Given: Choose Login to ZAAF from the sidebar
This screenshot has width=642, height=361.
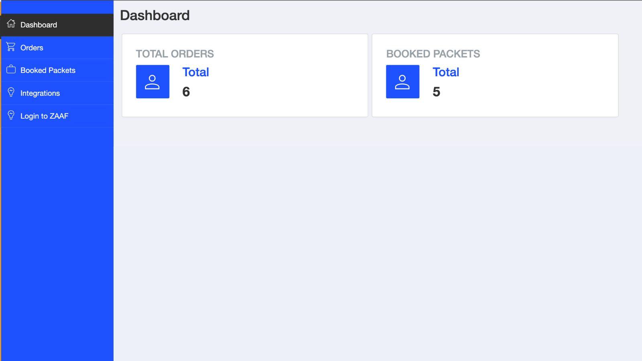Looking at the screenshot, I should (45, 116).
